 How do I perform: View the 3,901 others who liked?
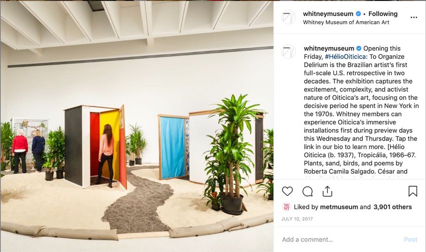click(392, 207)
